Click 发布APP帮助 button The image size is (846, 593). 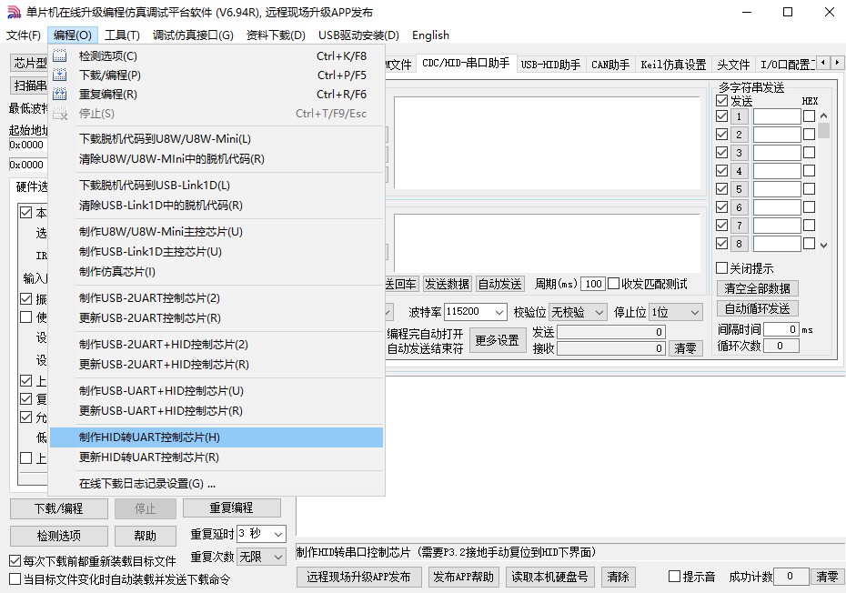(463, 577)
